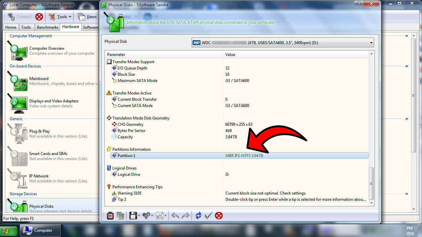This screenshot has height=237, width=422.
Task: Select the I/O Queue Depth row
Action: click(x=240, y=68)
